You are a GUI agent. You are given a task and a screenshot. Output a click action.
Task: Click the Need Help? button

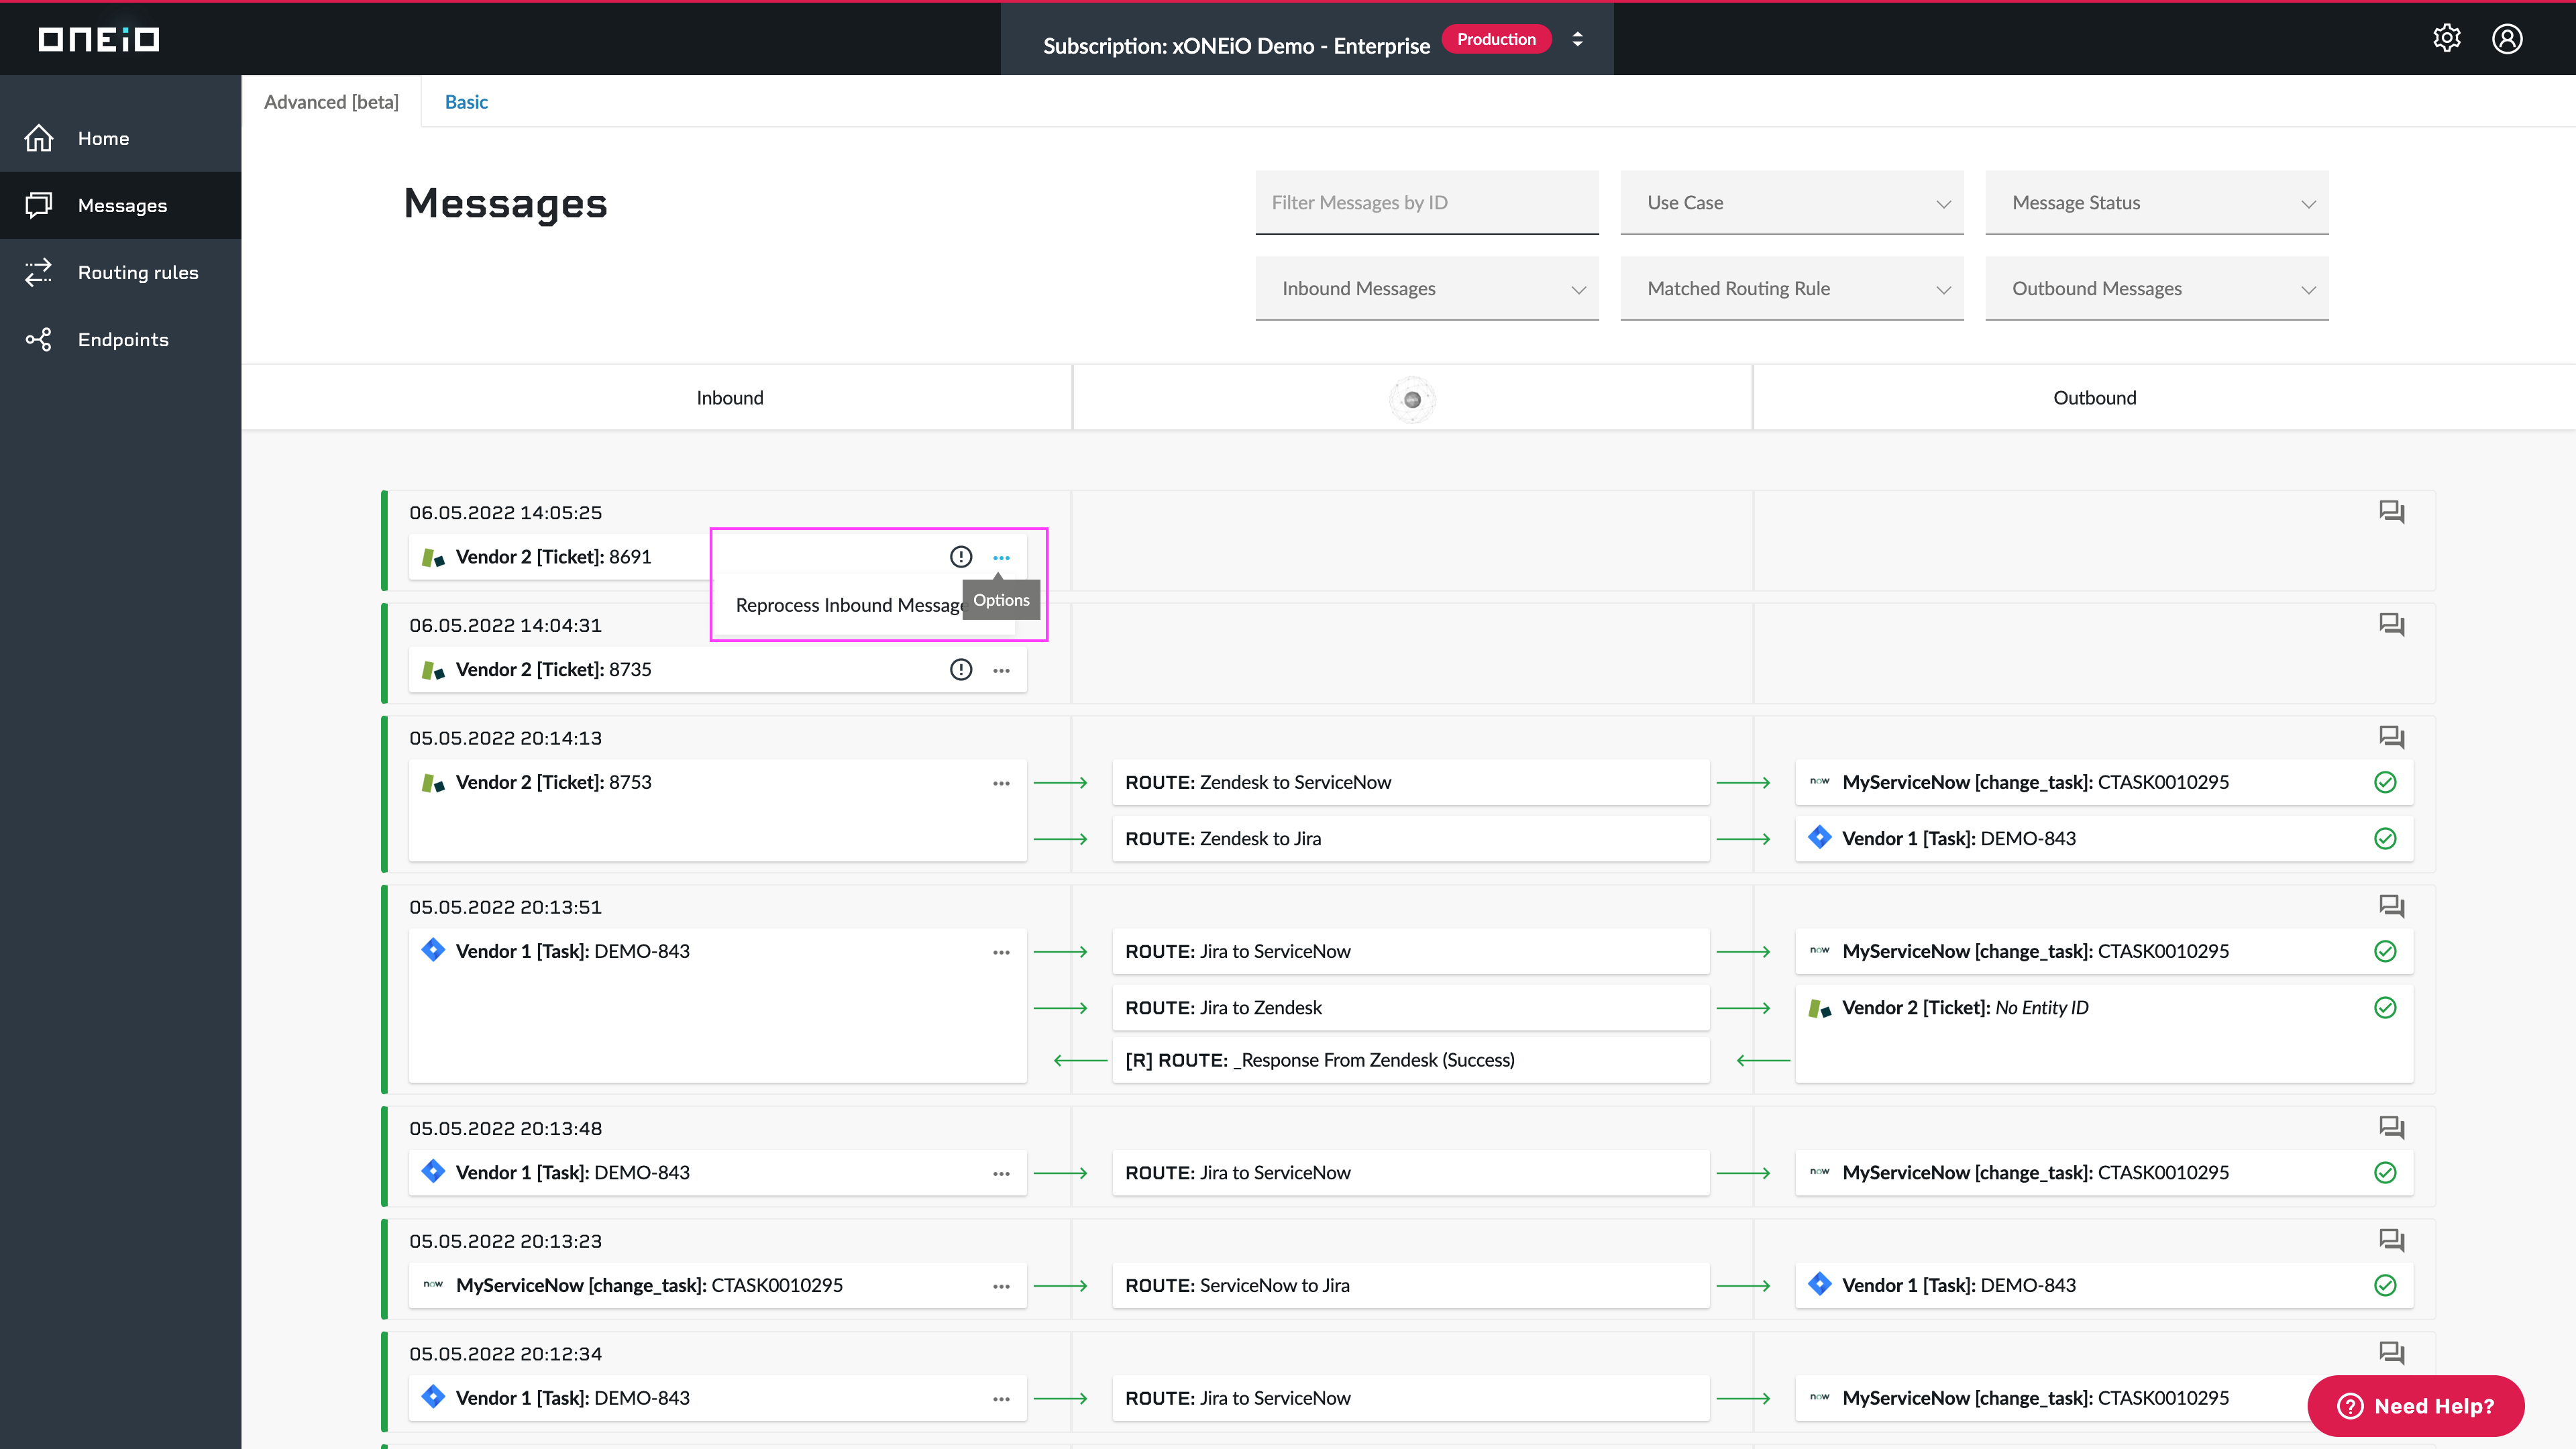click(x=2415, y=1405)
